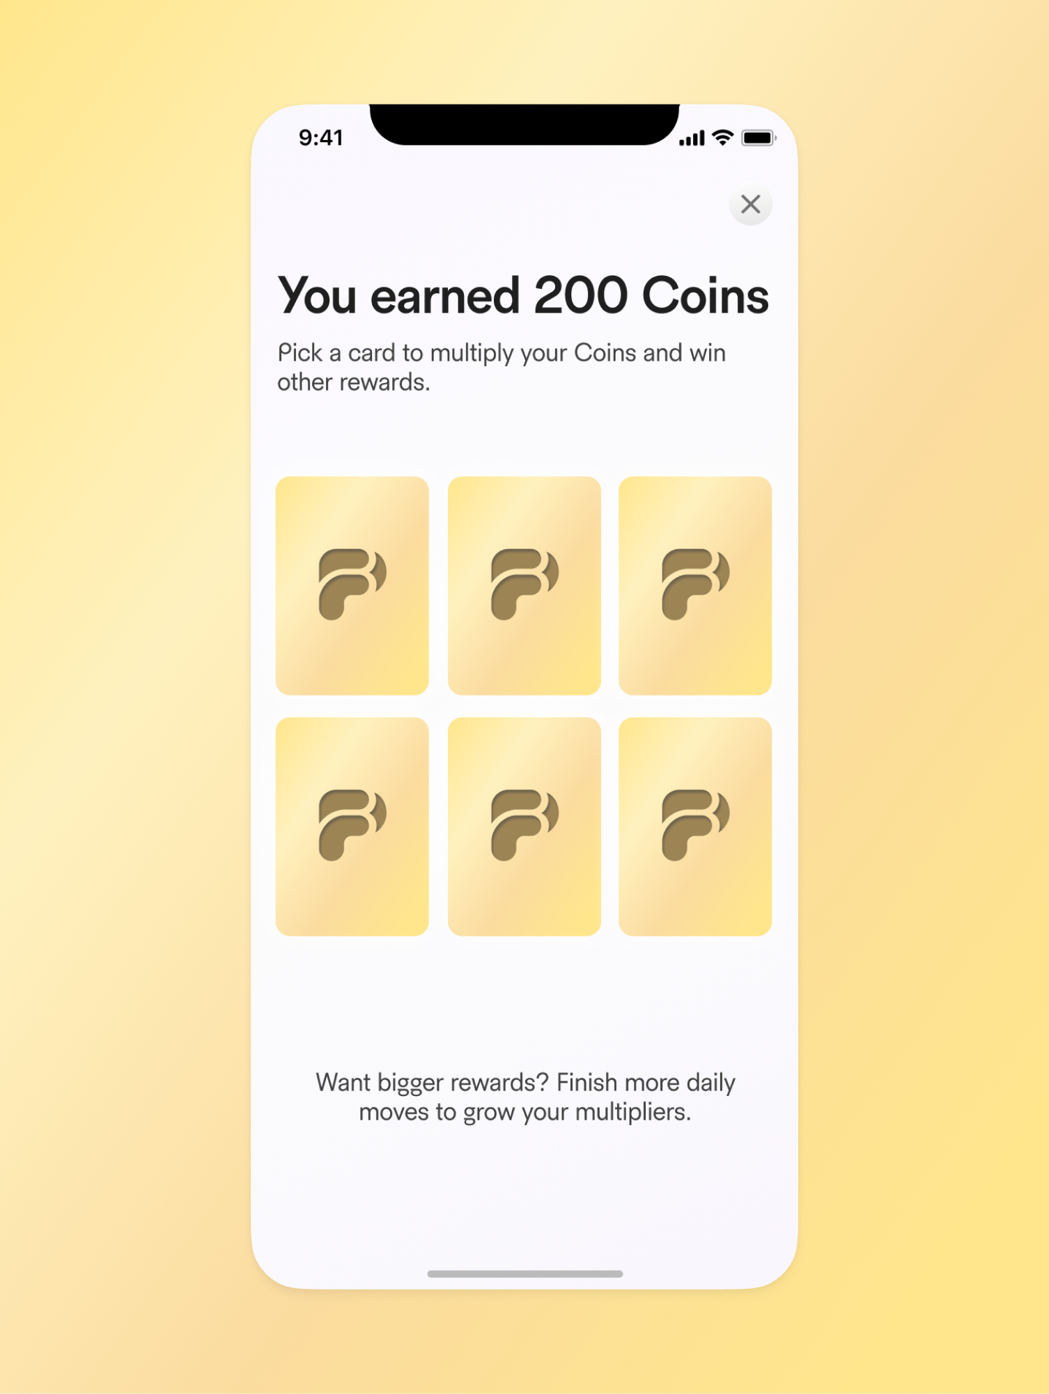The height and width of the screenshot is (1394, 1049).
Task: Tap the home indicator bar
Action: click(x=524, y=1274)
